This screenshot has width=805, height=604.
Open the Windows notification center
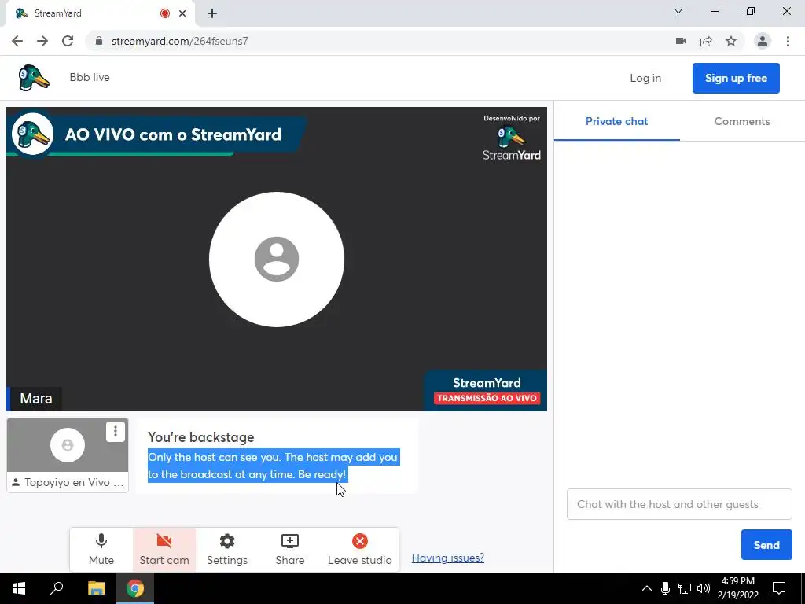click(779, 588)
